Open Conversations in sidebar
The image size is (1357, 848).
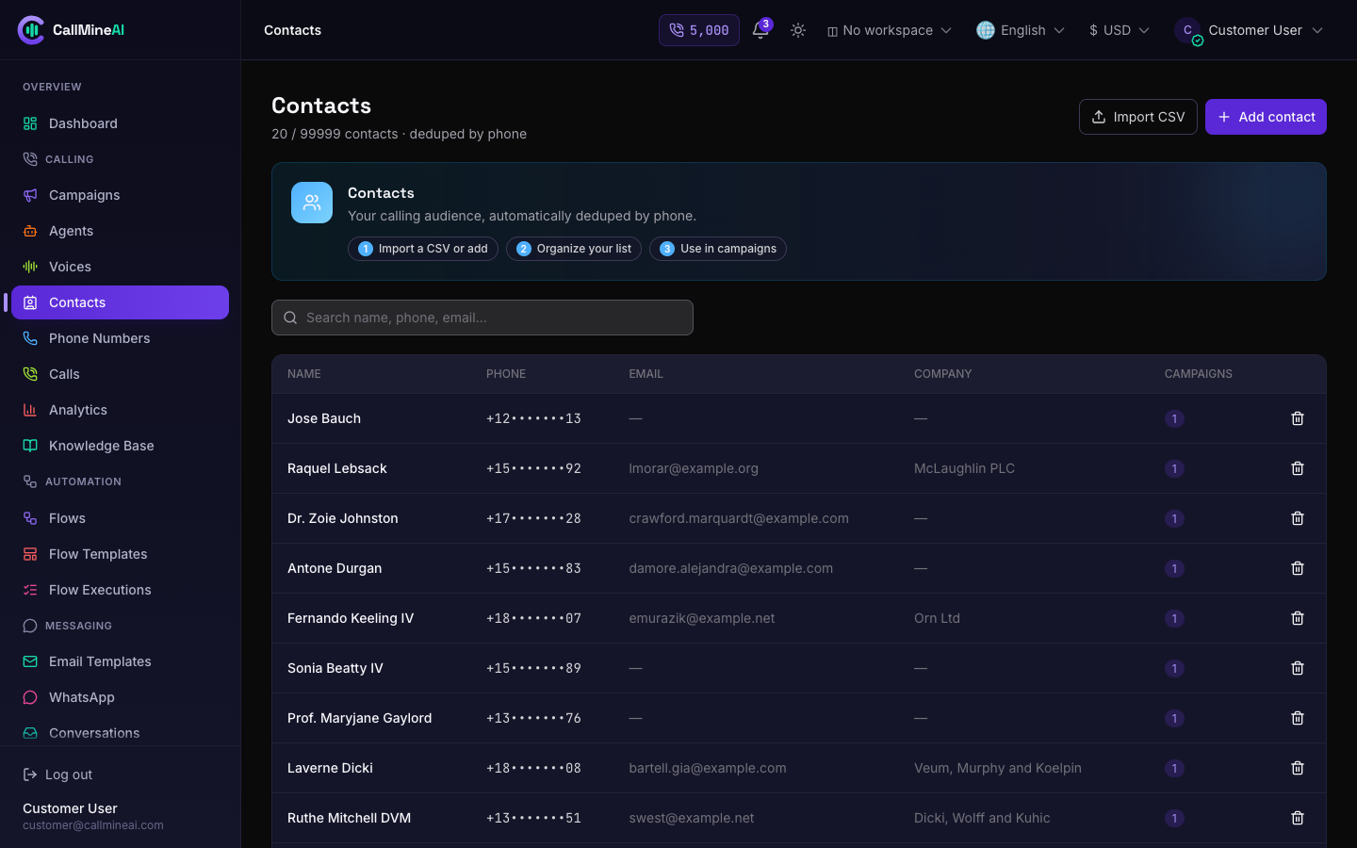120,733
